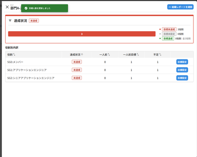
Task: Click the 目標人数を更新しました toast message
Action: (x=39, y=8)
